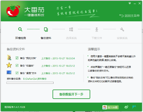Click the blue desktop monitor icon

pos(9,72)
